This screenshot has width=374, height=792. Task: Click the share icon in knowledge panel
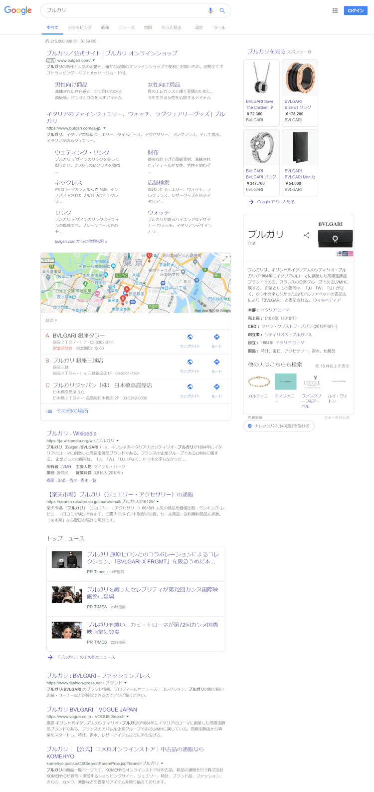(307, 235)
